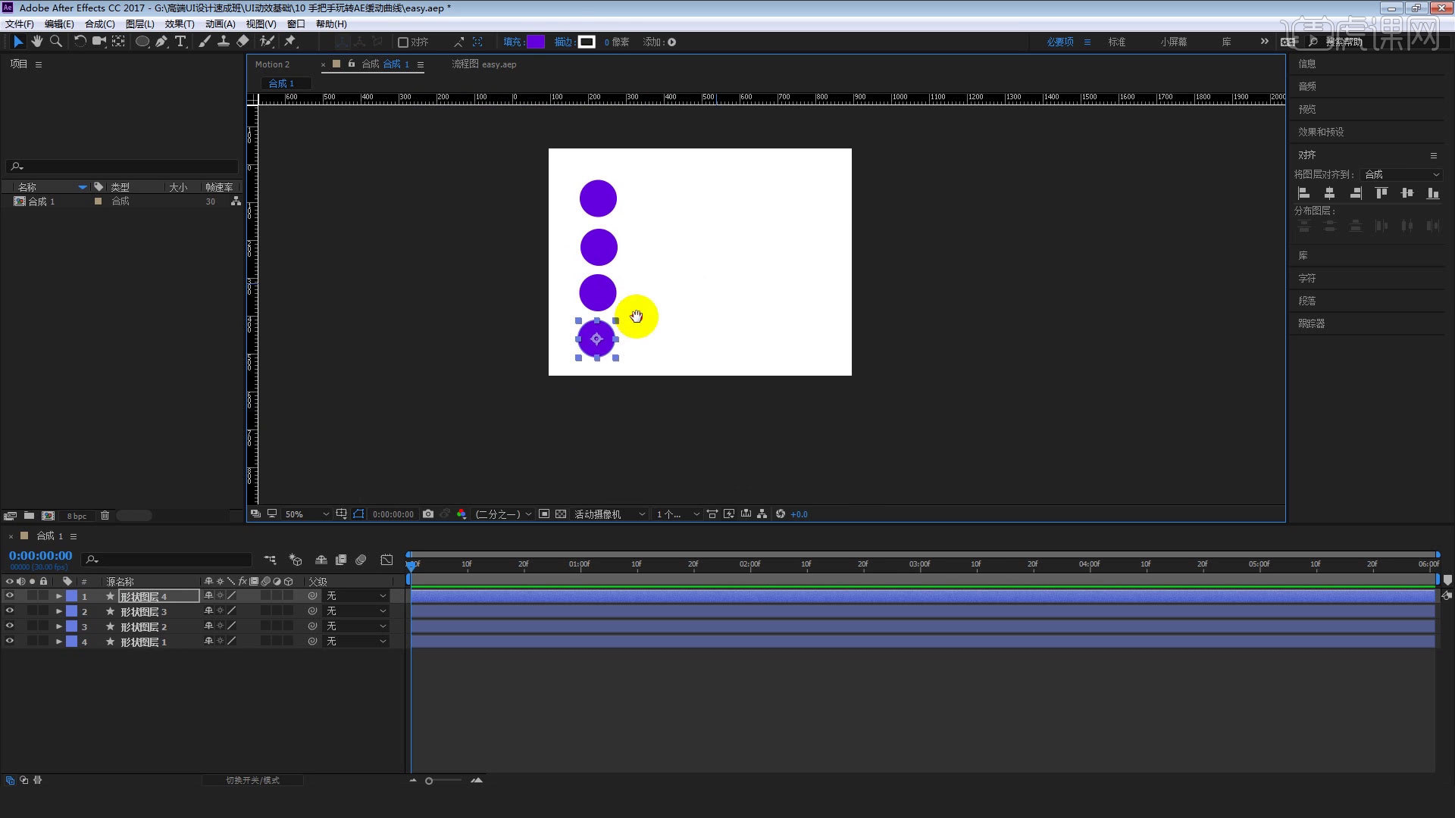Toggle solo box for 形状图层 3
This screenshot has height=818, width=1455.
tap(33, 611)
